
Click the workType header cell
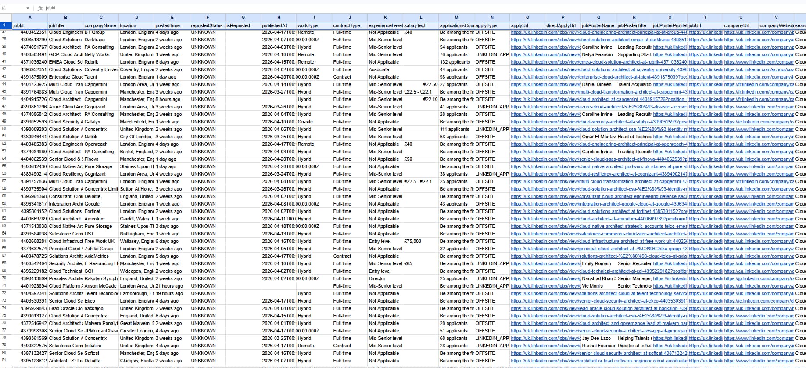[314, 25]
